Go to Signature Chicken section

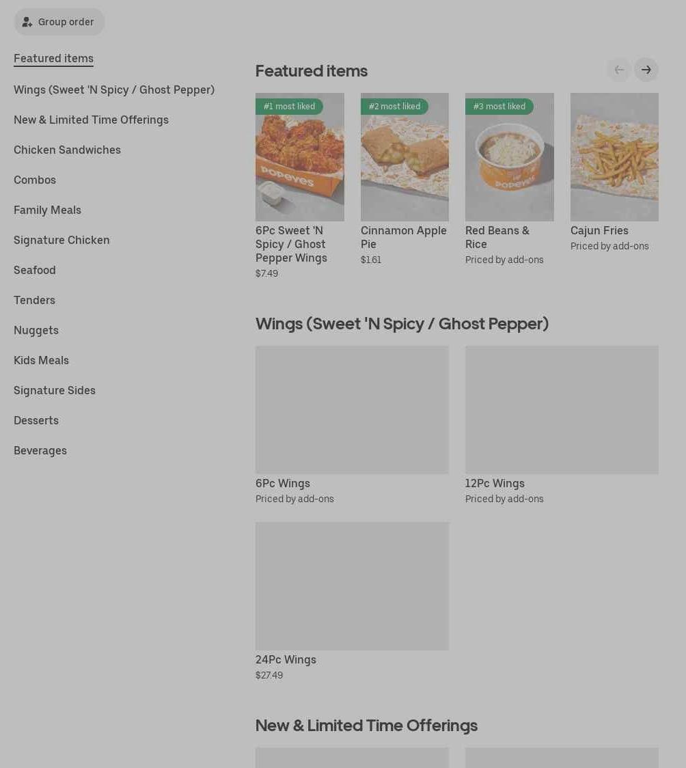61,240
